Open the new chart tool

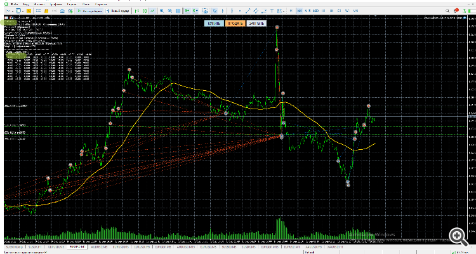coord(8,11)
